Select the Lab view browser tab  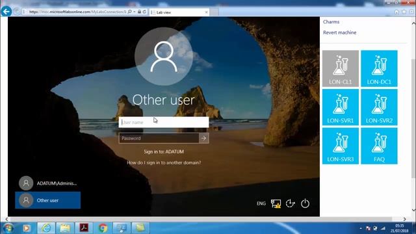pyautogui.click(x=179, y=12)
